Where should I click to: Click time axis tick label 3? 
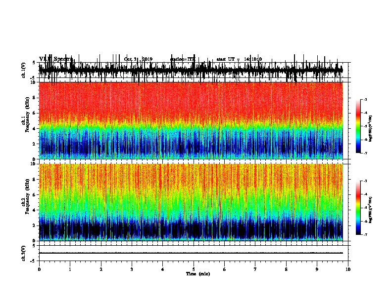(132, 269)
